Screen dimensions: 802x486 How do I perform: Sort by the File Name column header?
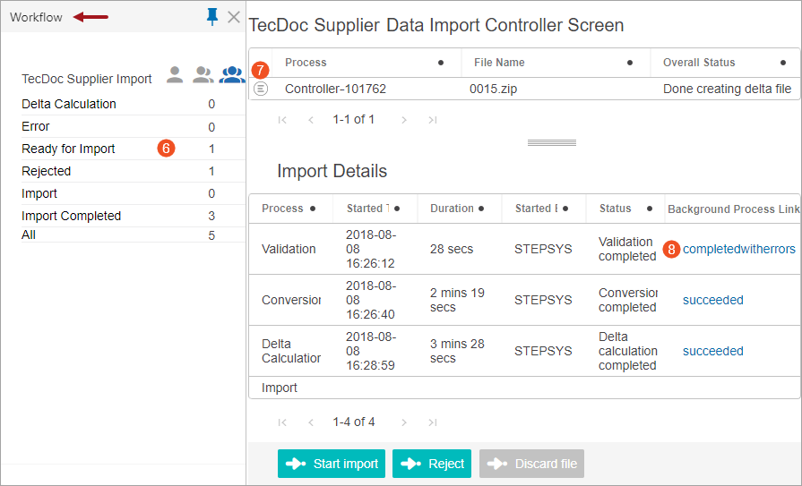point(499,63)
